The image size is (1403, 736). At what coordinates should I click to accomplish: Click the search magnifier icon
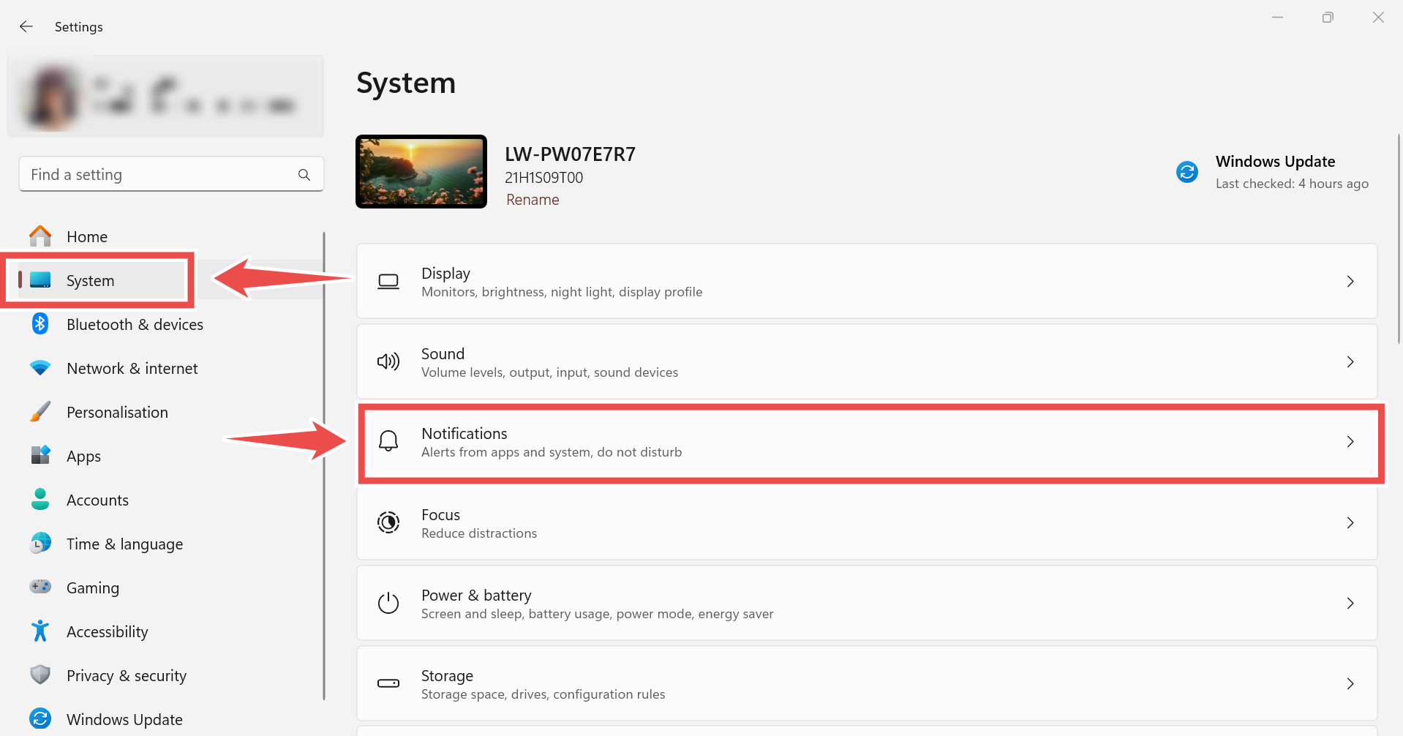304,175
